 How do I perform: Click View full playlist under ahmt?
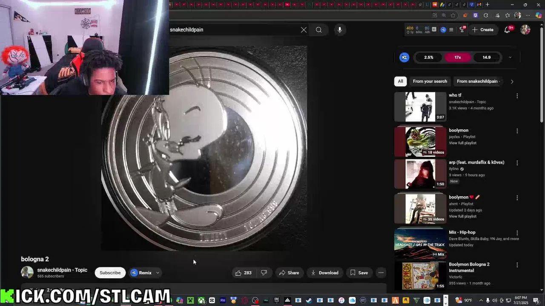click(462, 216)
